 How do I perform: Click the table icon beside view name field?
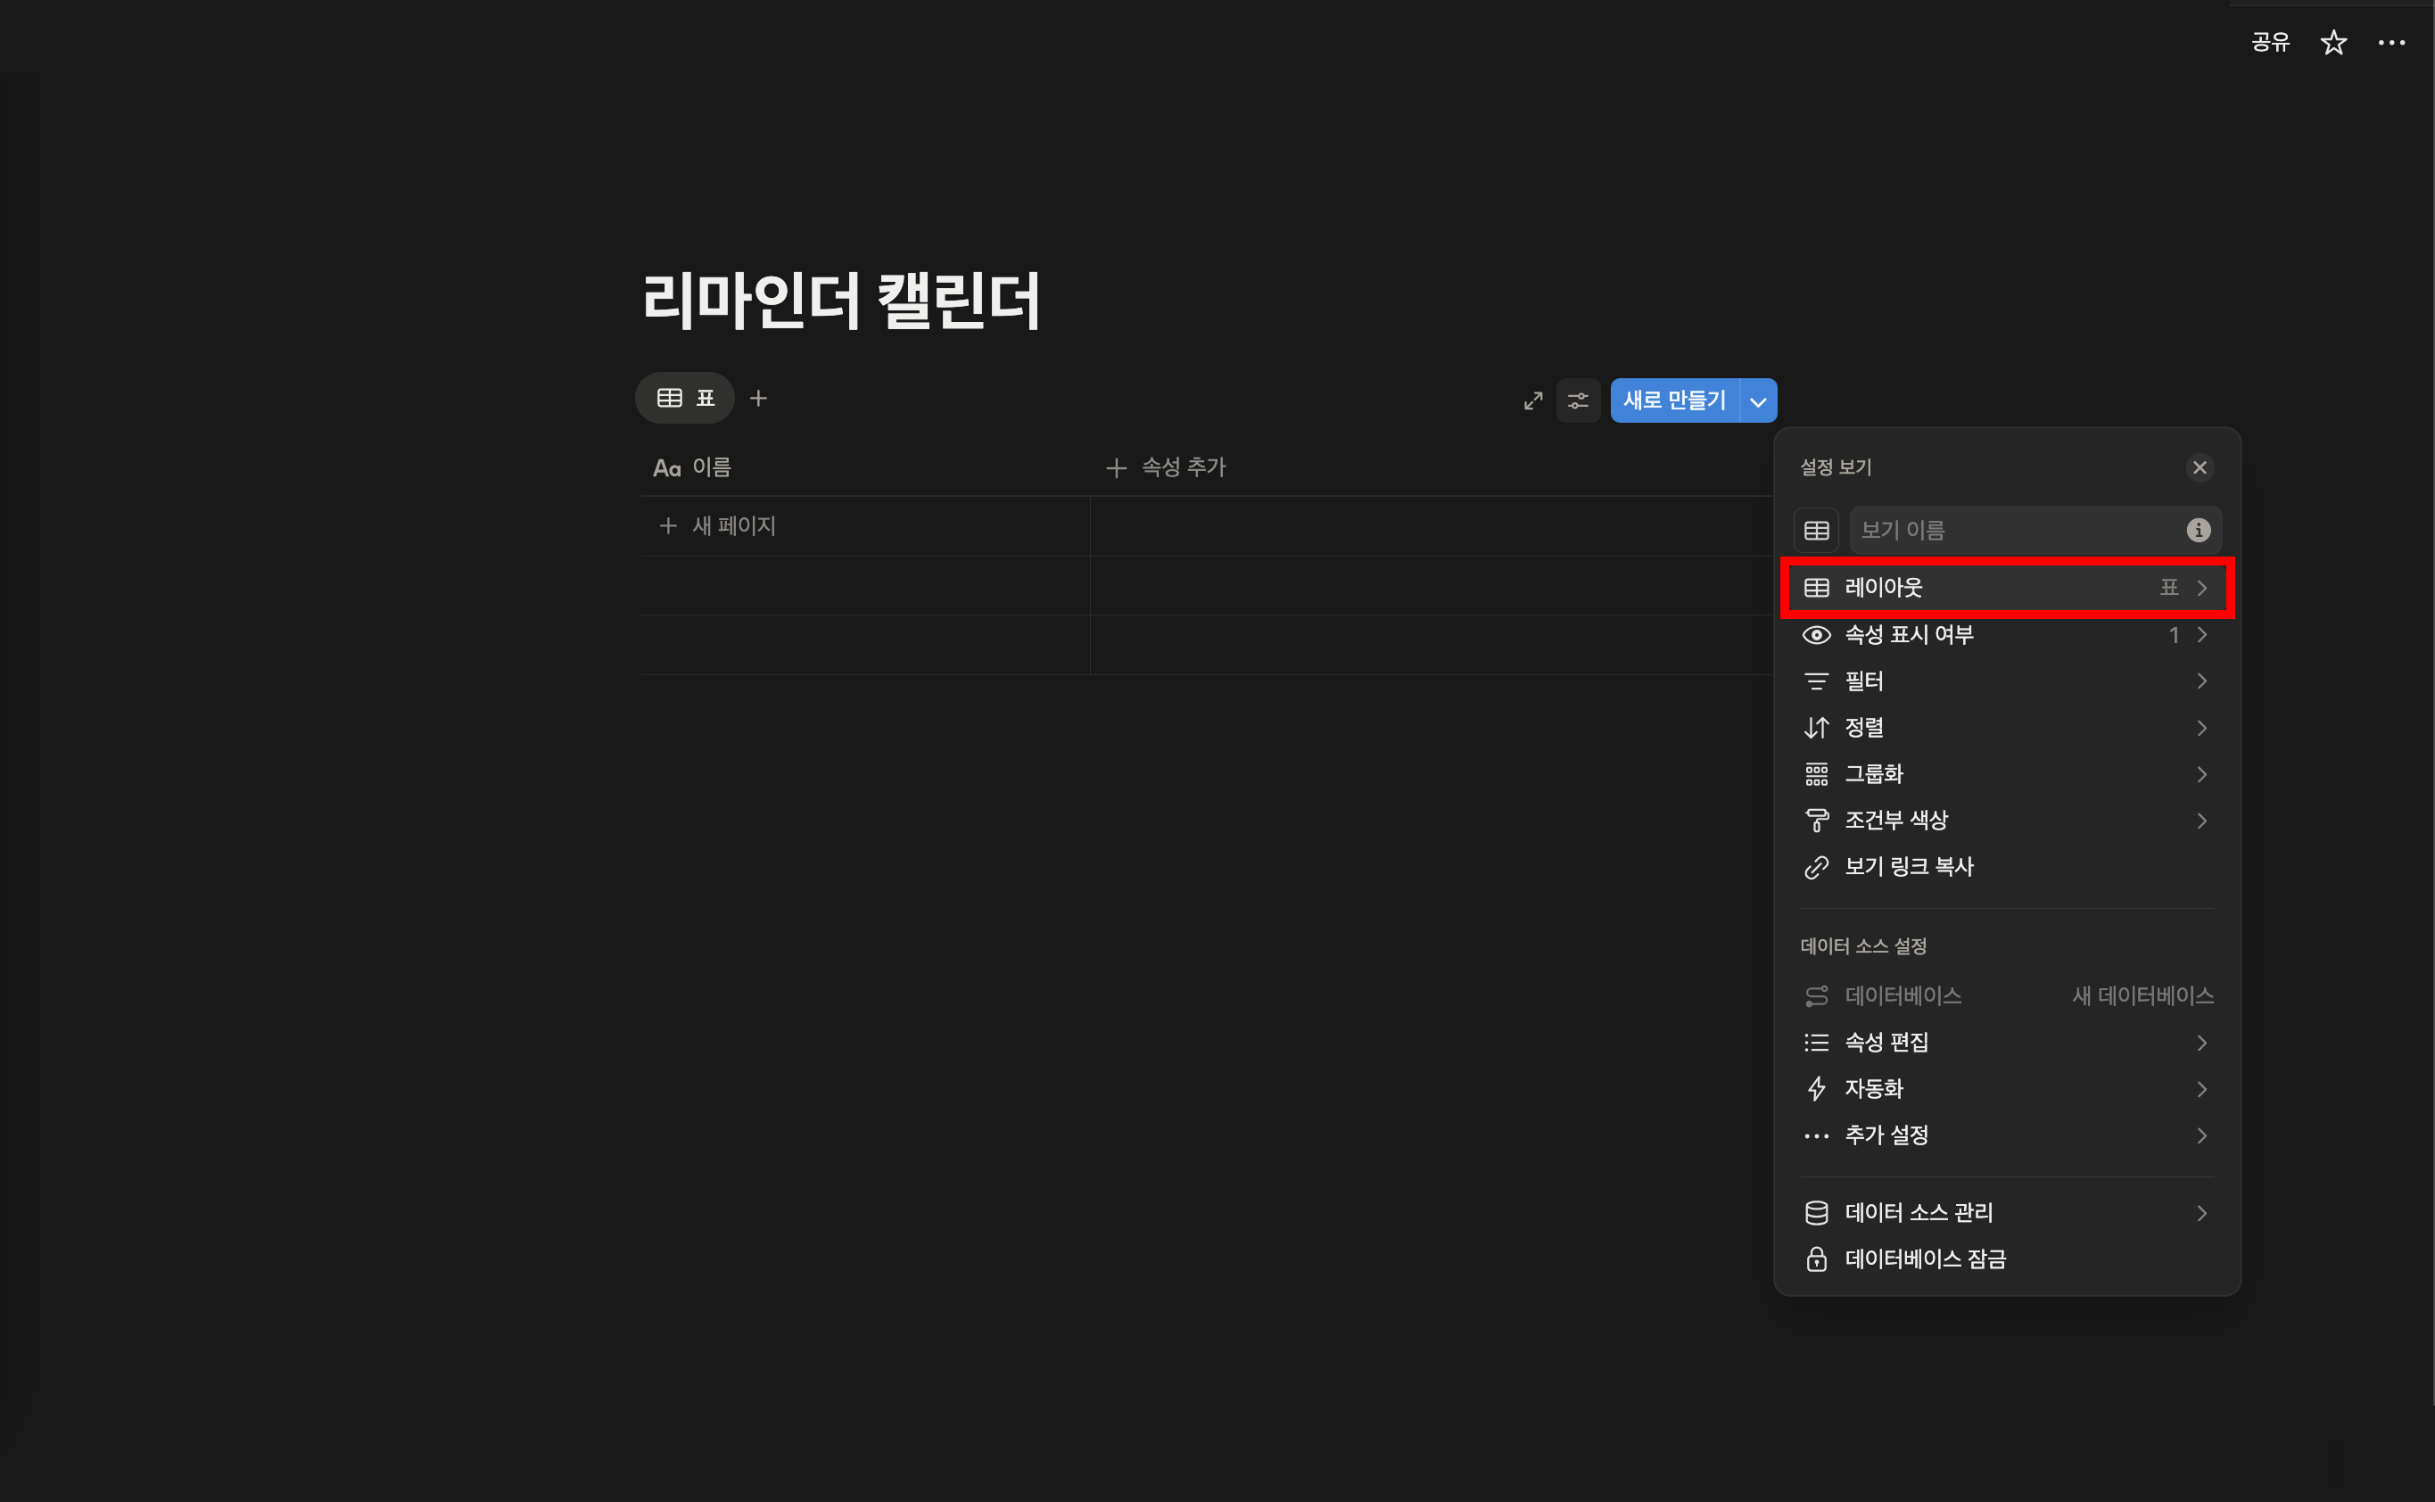pos(1816,531)
